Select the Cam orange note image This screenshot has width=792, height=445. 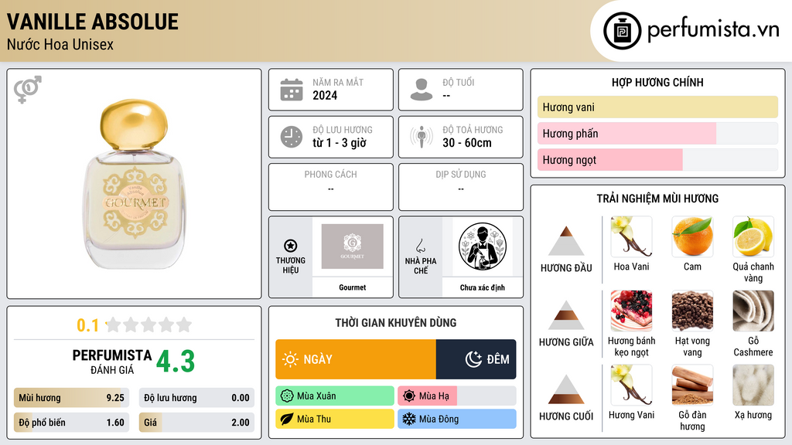point(692,236)
